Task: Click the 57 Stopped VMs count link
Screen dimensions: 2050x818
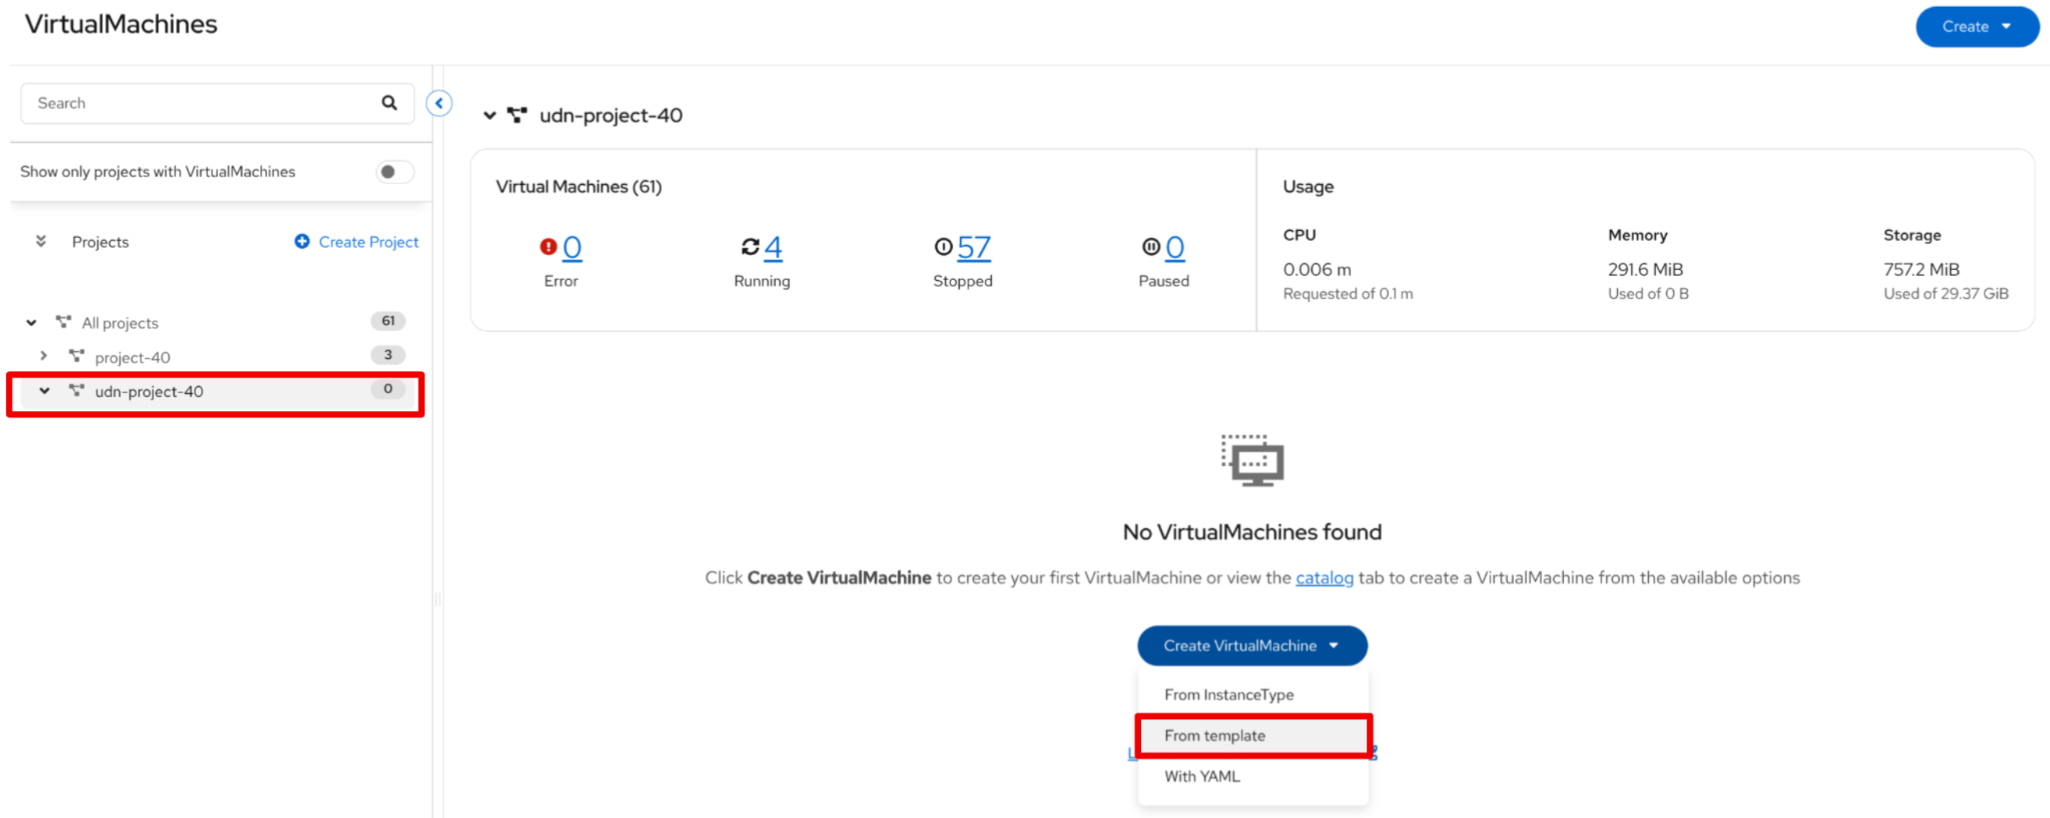Action: [973, 247]
